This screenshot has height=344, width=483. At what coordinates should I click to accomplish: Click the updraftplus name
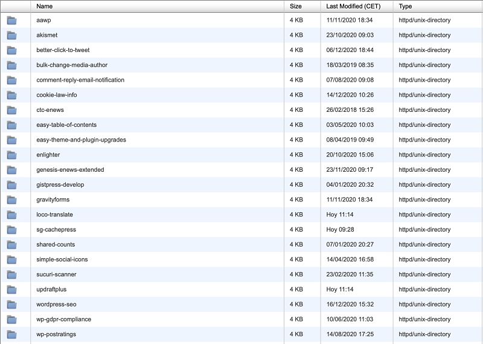(x=51, y=290)
